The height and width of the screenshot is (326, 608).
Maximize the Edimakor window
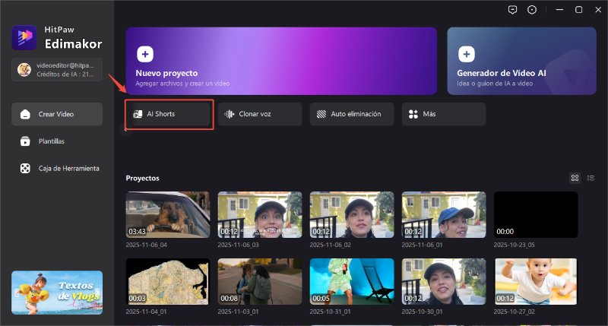tap(578, 10)
